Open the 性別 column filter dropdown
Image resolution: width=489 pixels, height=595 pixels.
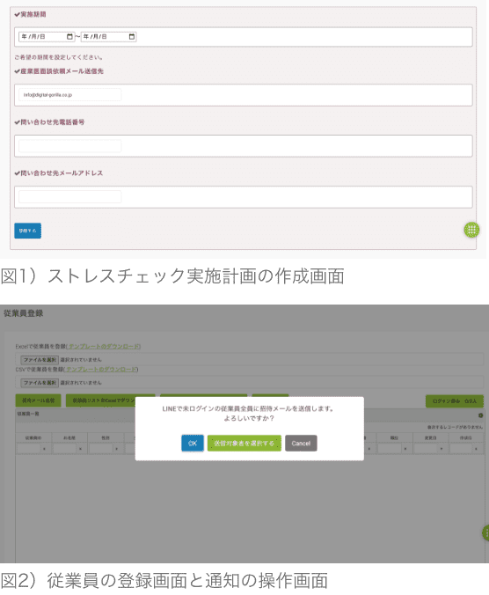(x=116, y=449)
